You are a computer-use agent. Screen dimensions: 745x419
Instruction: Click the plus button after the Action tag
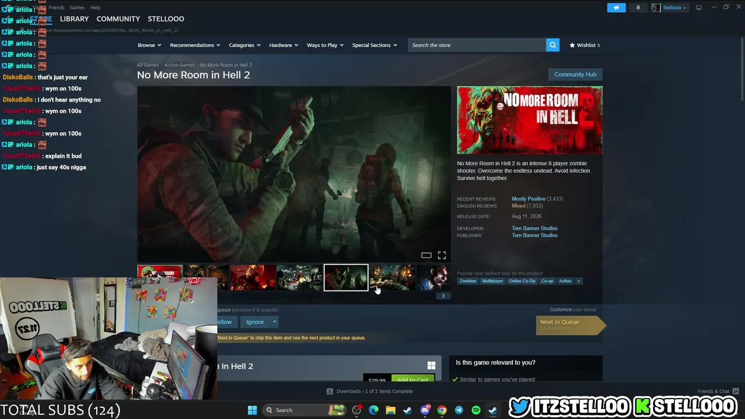[579, 281]
